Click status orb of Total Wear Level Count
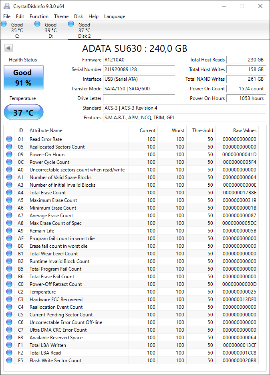Screen dimensions: 270x375 tap(9, 253)
